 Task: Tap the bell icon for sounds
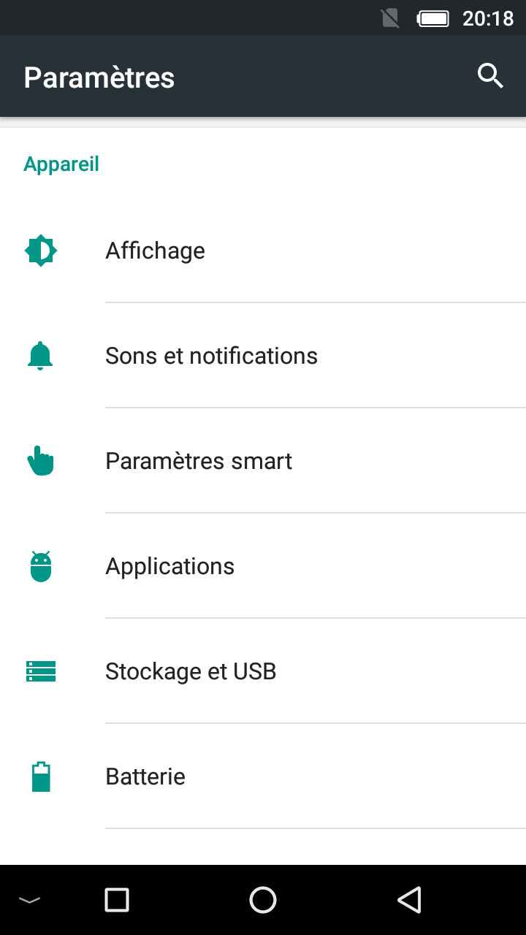point(41,356)
